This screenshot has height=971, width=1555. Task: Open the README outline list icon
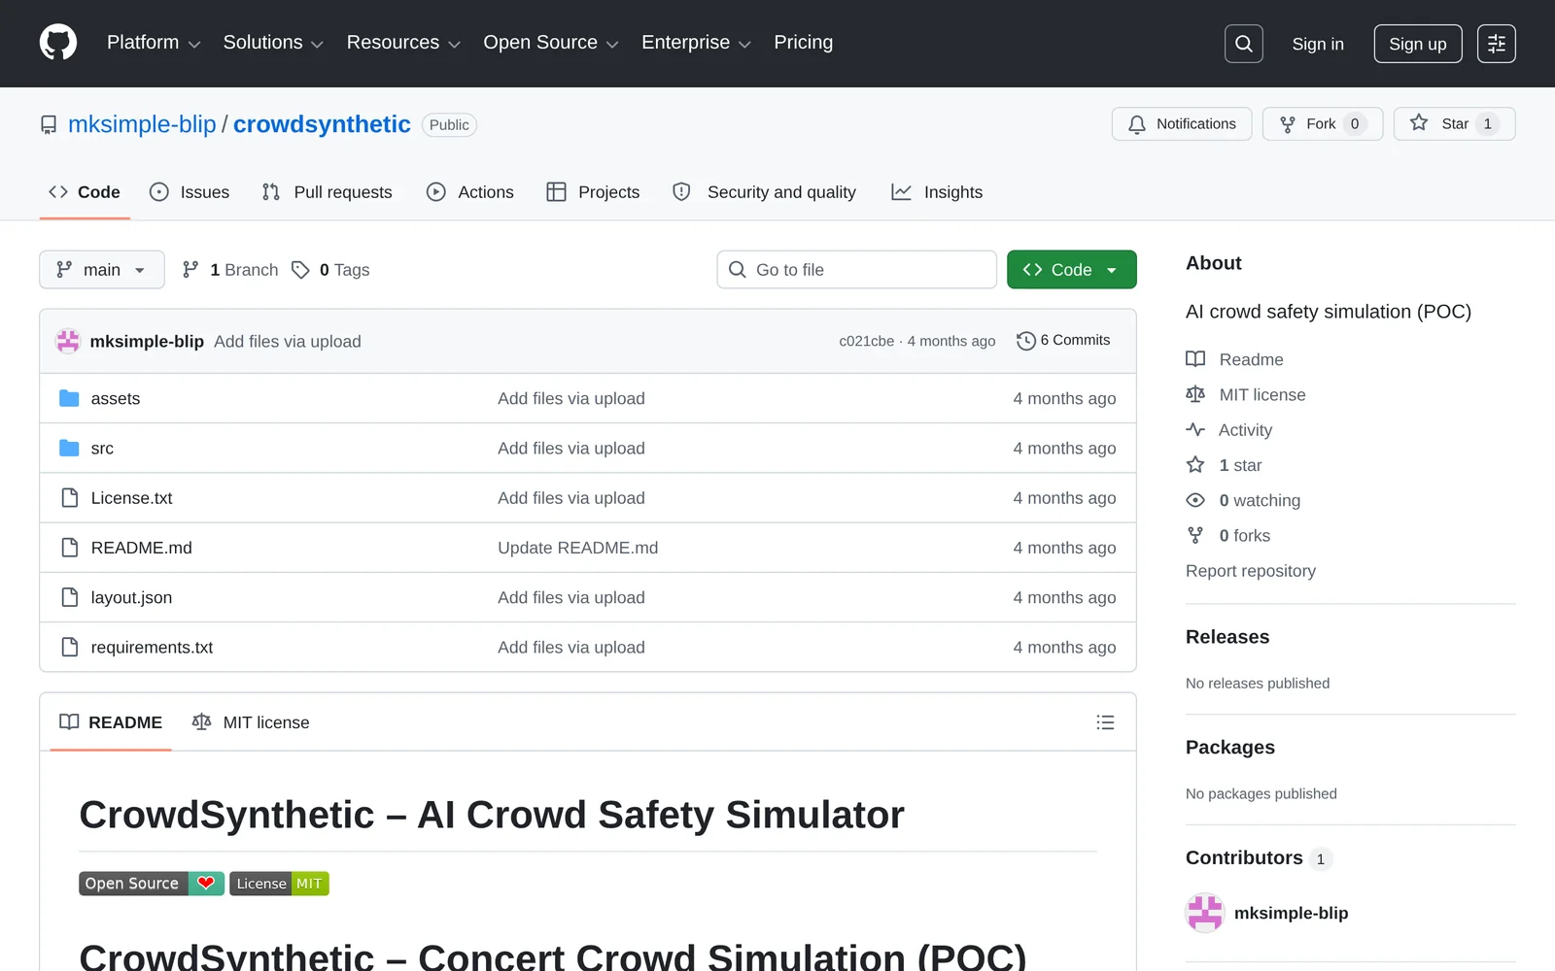click(1105, 722)
